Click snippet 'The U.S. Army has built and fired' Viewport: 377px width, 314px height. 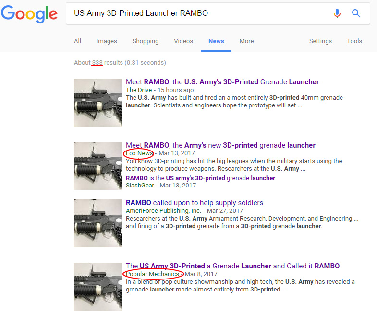pyautogui.click(x=234, y=101)
